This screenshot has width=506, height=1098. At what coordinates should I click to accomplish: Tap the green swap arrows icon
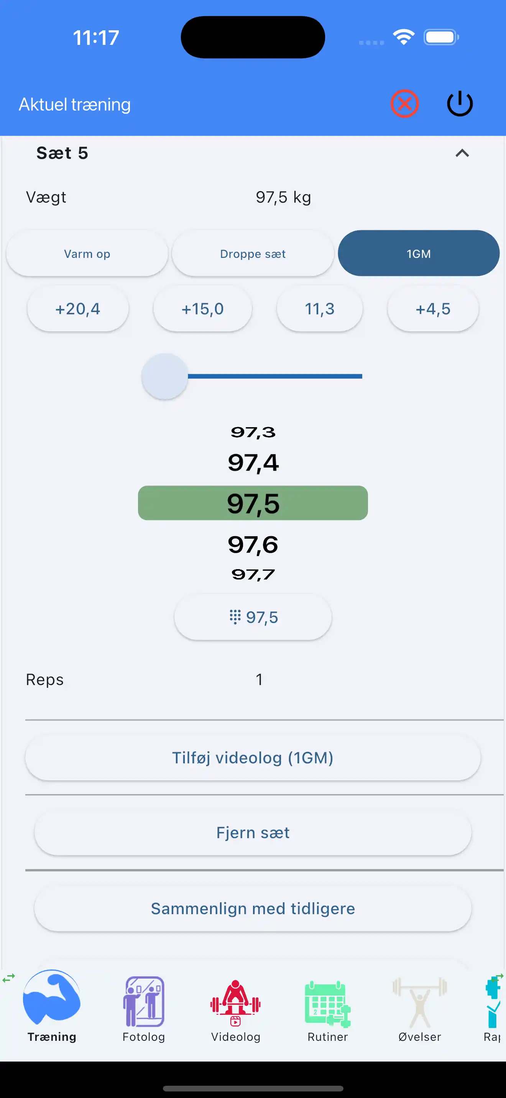tap(8, 978)
